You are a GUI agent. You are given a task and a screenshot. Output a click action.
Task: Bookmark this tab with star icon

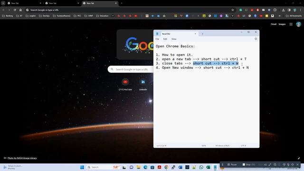click(x=233, y=10)
